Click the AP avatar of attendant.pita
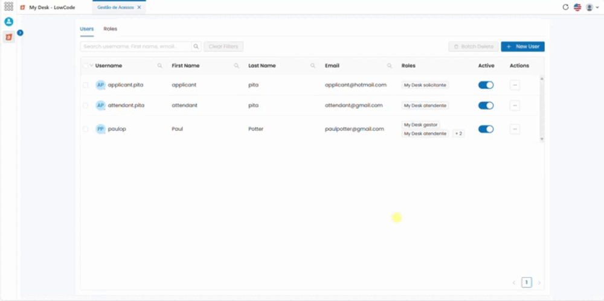604x301 pixels. [100, 106]
